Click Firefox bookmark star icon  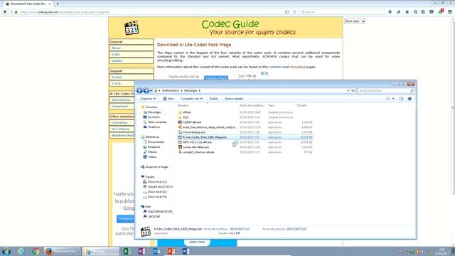point(415,12)
